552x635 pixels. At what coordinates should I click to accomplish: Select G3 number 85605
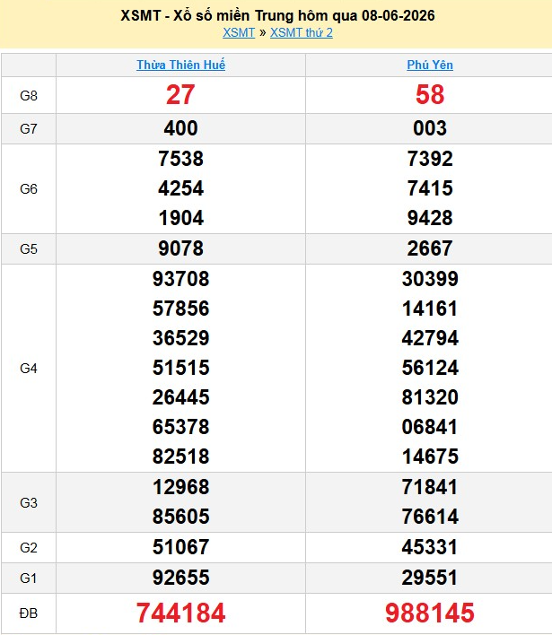[180, 517]
